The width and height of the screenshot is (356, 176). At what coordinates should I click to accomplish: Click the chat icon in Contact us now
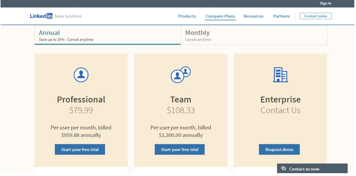(x=283, y=169)
